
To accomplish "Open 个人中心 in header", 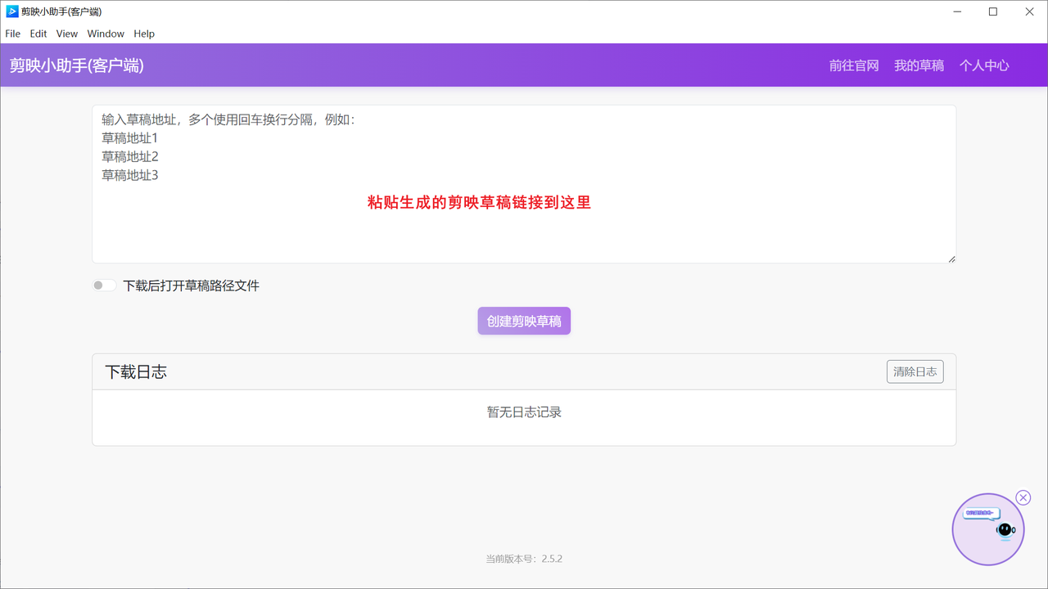I will (x=984, y=65).
